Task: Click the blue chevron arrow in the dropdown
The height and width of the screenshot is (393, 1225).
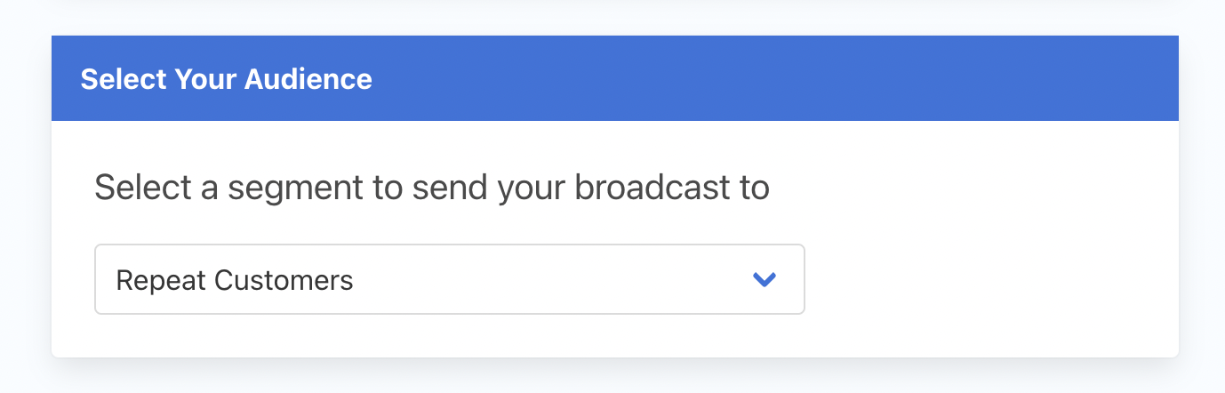Action: [x=765, y=280]
